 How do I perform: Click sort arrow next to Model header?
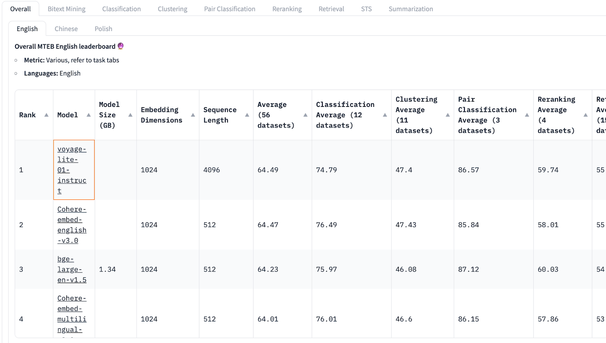[89, 115]
